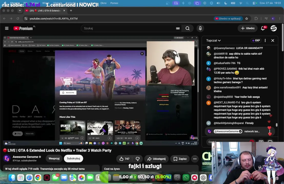Image resolution: width=284 pixels, height=184 pixels.
Task: Click the @AwesomeGenome pinned chat author
Action: [228, 131]
